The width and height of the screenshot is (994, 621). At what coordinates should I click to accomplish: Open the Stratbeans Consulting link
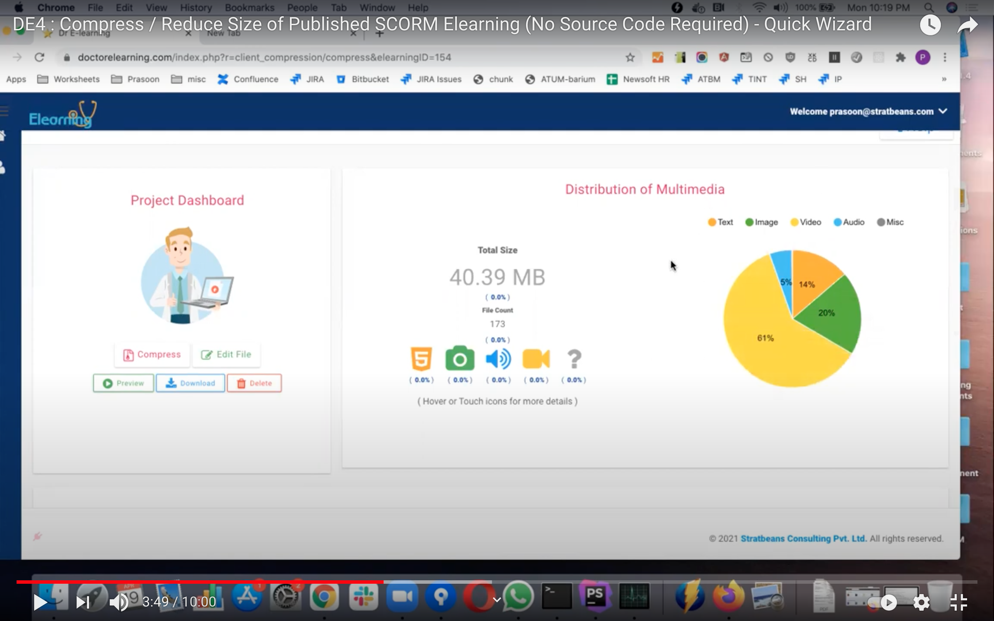pyautogui.click(x=803, y=538)
